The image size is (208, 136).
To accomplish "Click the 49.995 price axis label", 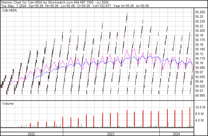I will [x=200, y=95].
